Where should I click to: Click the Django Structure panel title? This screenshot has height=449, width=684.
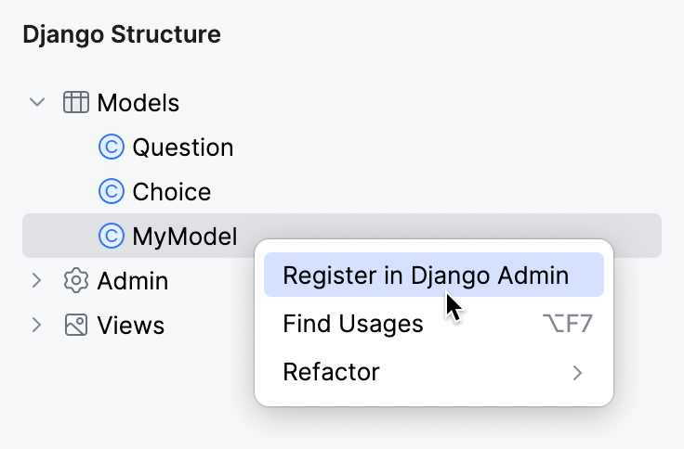click(122, 35)
